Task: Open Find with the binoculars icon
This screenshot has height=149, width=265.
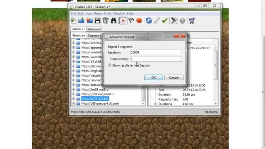Action: (x=113, y=21)
